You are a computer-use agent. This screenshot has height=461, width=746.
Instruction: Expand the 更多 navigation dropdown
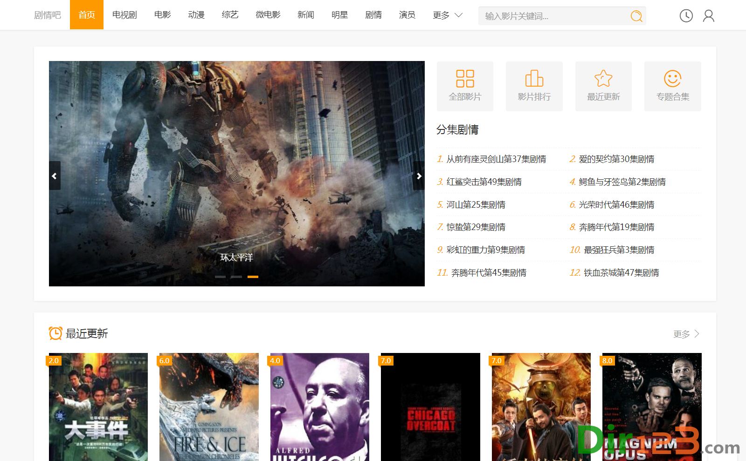447,15
